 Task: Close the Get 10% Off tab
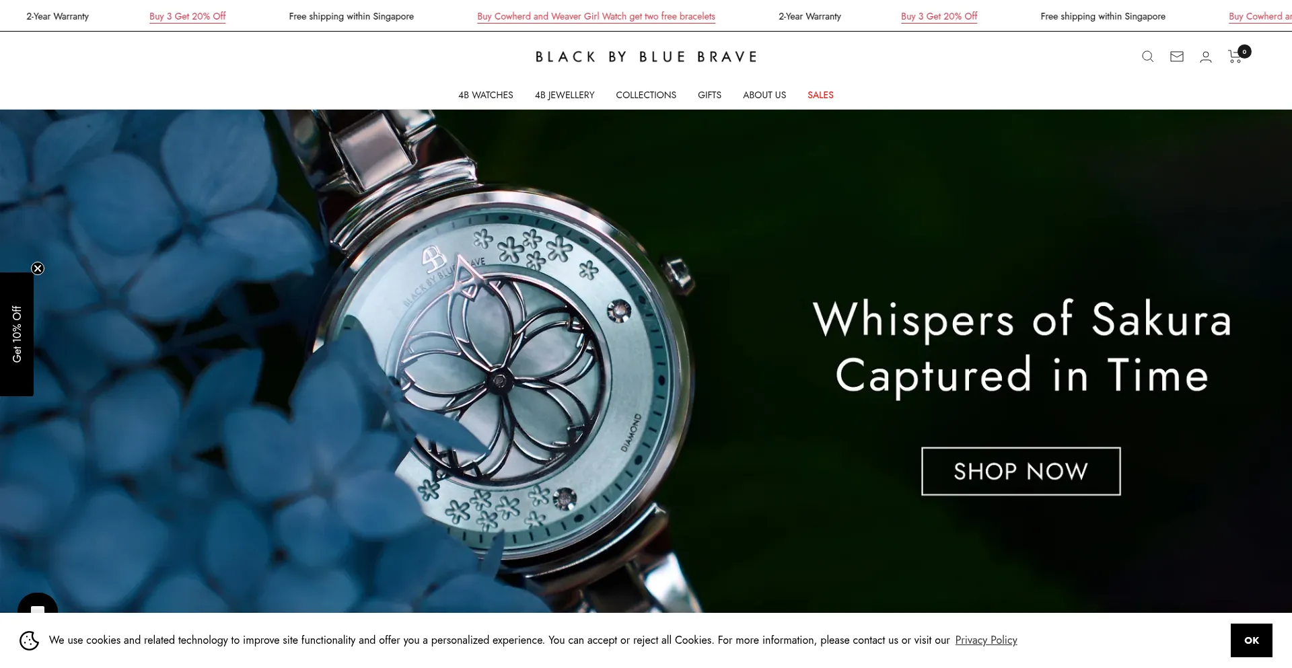click(38, 268)
